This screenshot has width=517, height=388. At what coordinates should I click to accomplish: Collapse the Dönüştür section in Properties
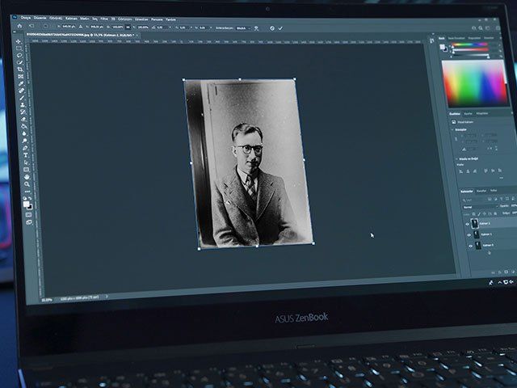(452, 130)
